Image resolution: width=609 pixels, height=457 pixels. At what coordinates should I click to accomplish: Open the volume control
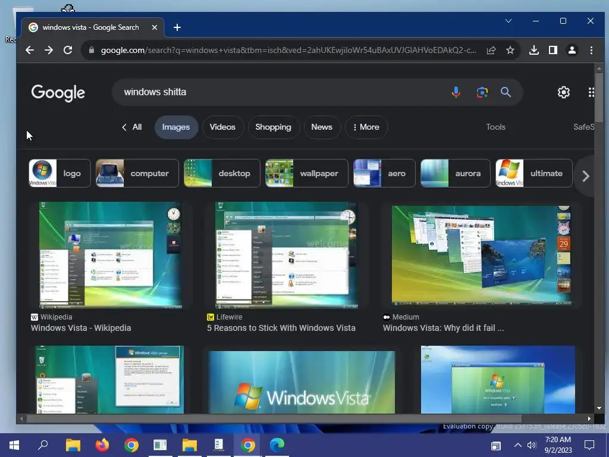531,445
